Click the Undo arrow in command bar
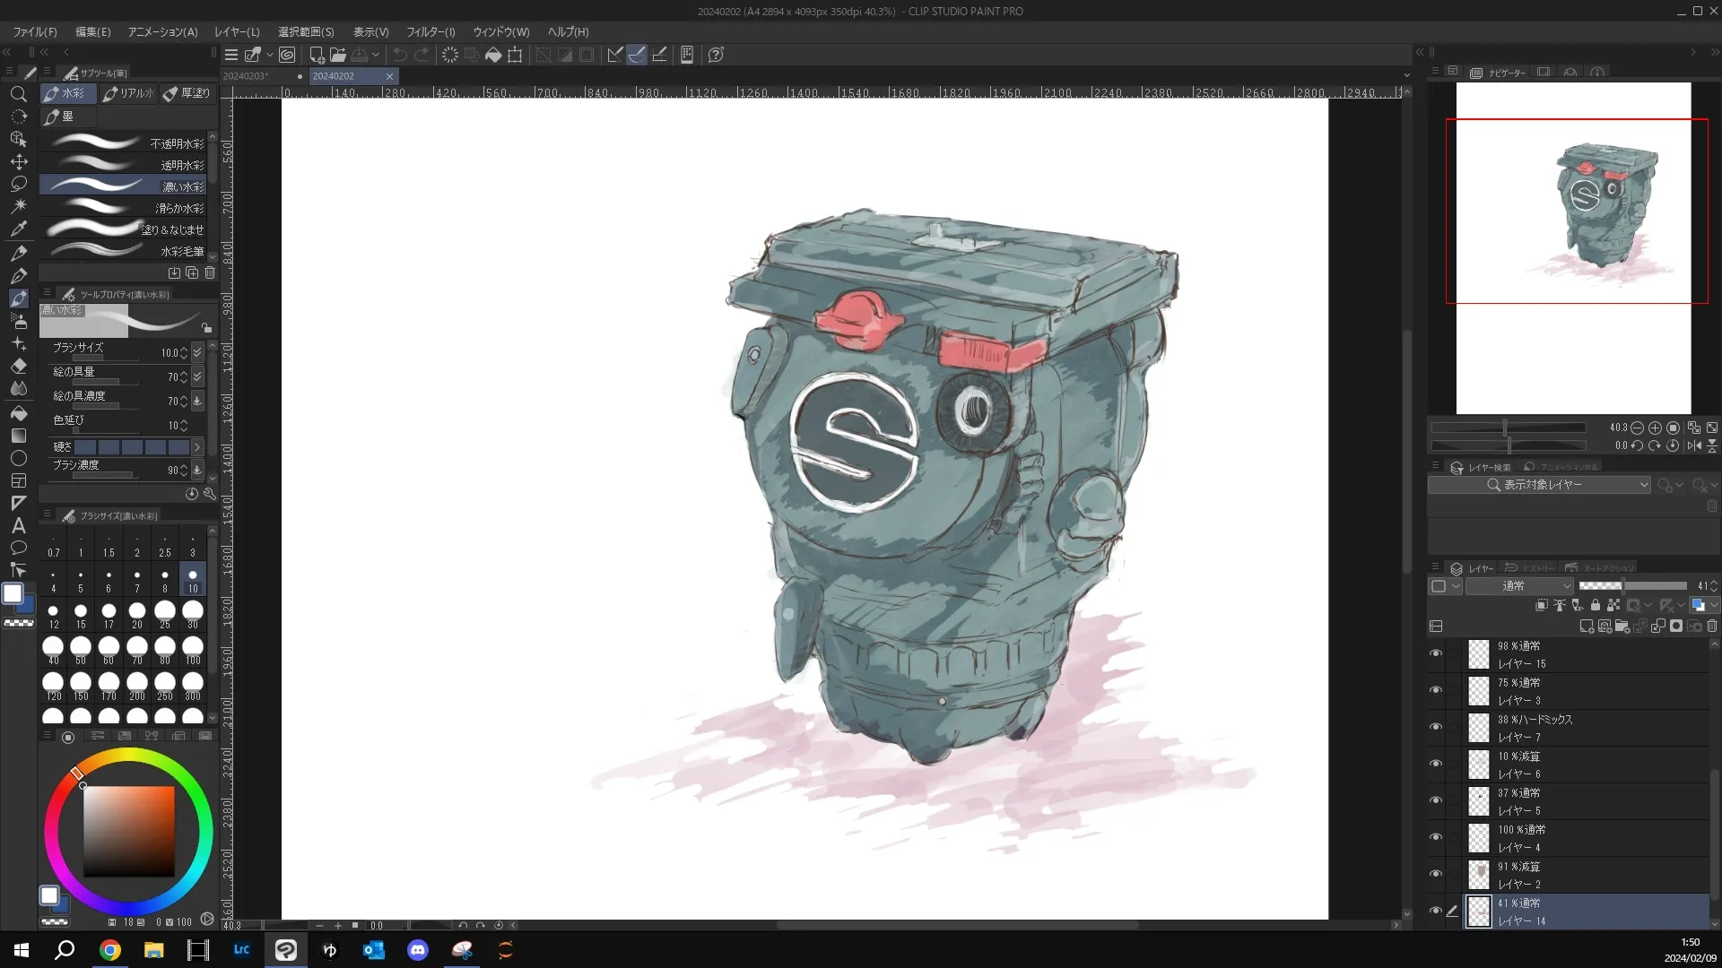Viewport: 1722px width, 968px height. [400, 55]
